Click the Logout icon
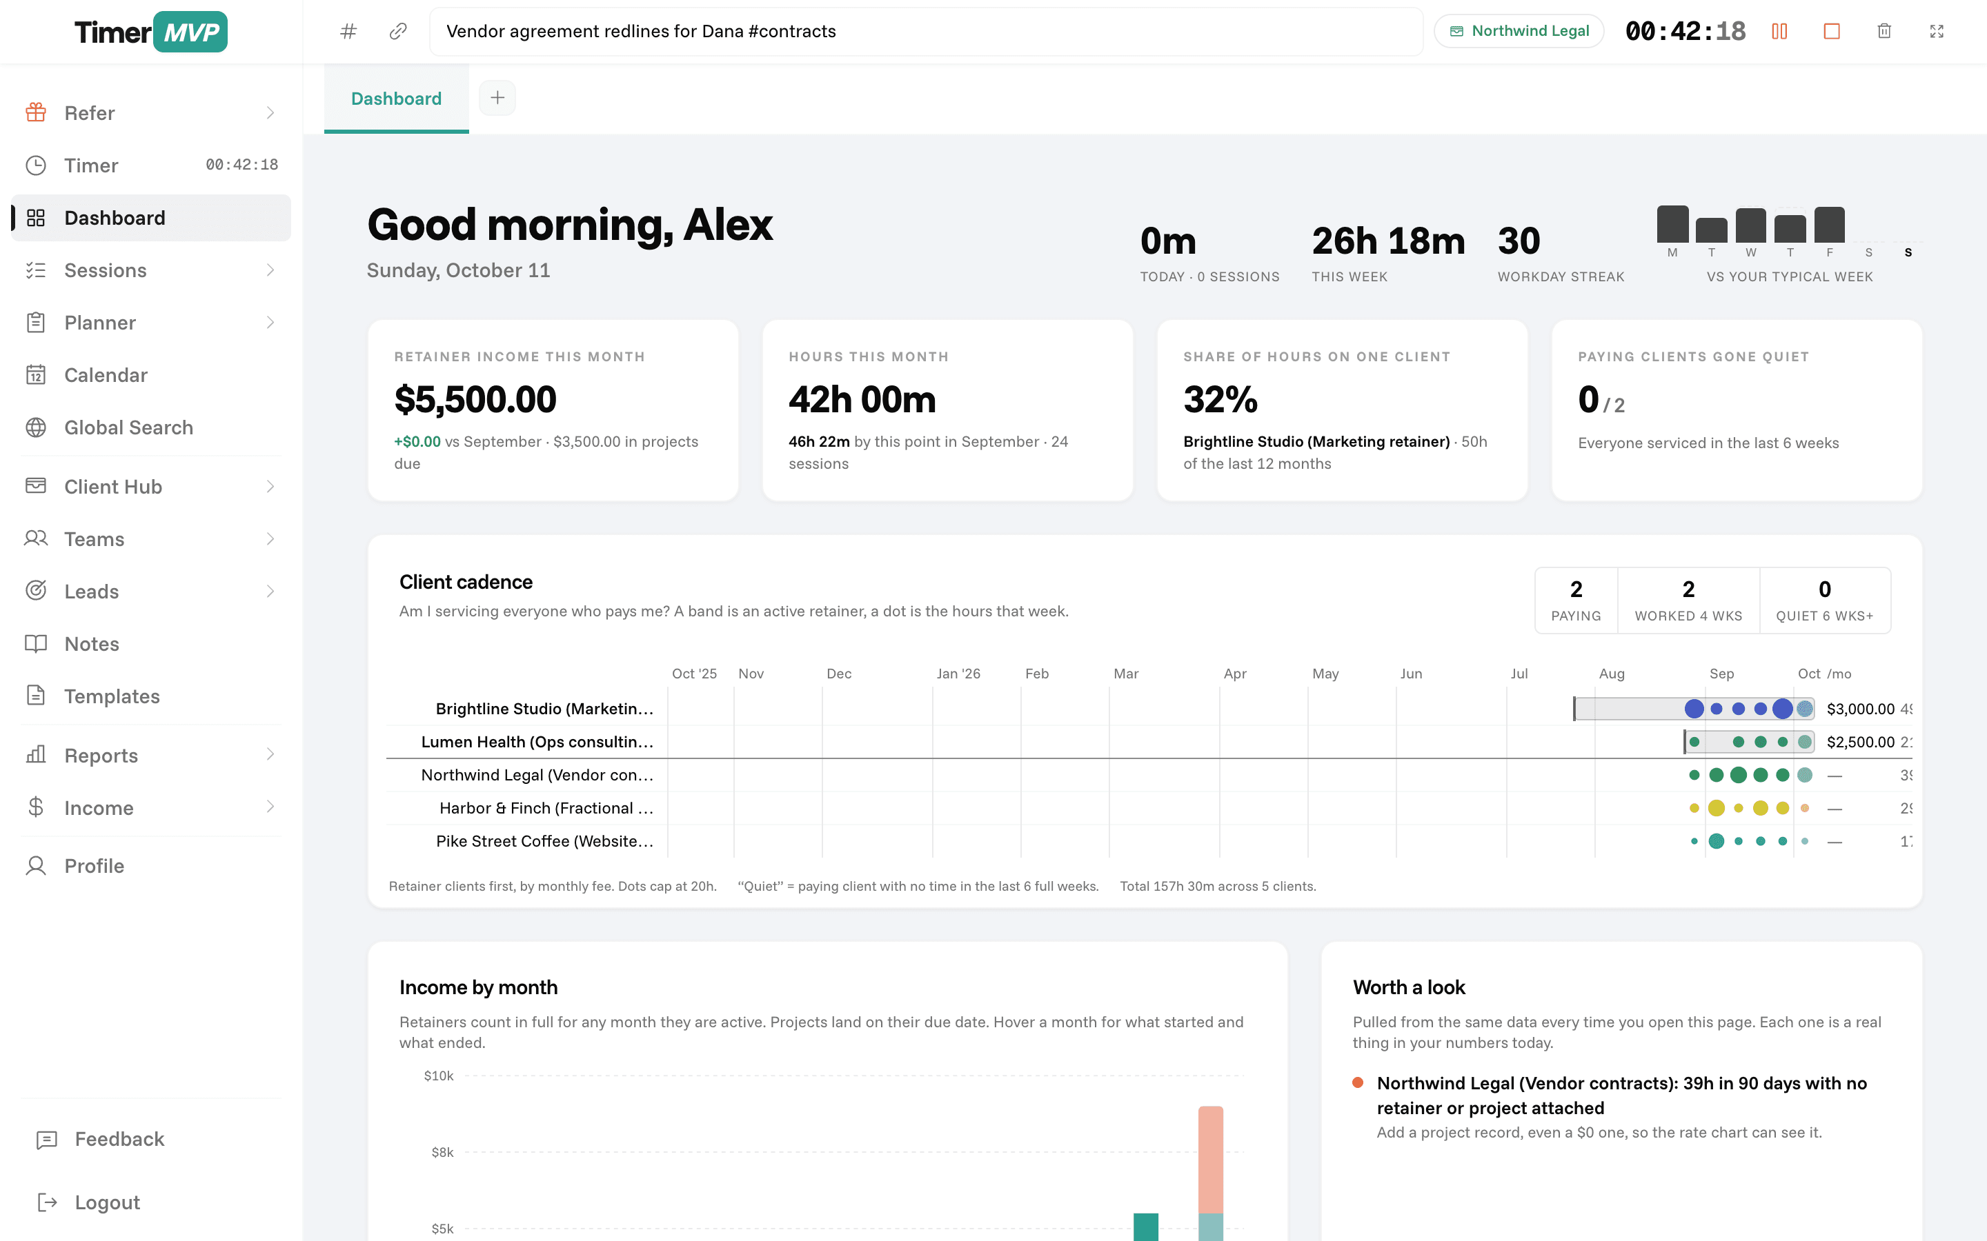The height and width of the screenshot is (1241, 1987). click(x=47, y=1202)
